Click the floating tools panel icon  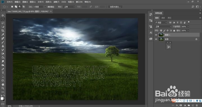pos(169,47)
